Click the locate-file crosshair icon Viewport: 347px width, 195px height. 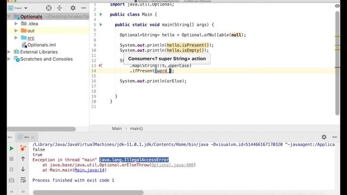click(x=49, y=8)
